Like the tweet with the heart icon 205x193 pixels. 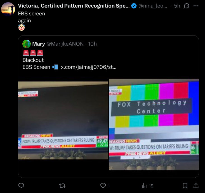coord(103,185)
